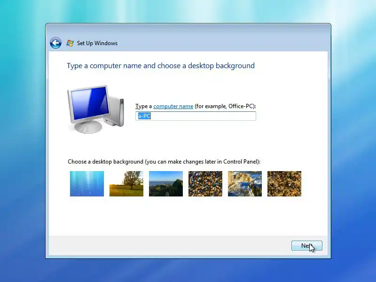The height and width of the screenshot is (282, 376).
Task: Focus the computer name text field
Action: tap(196, 116)
